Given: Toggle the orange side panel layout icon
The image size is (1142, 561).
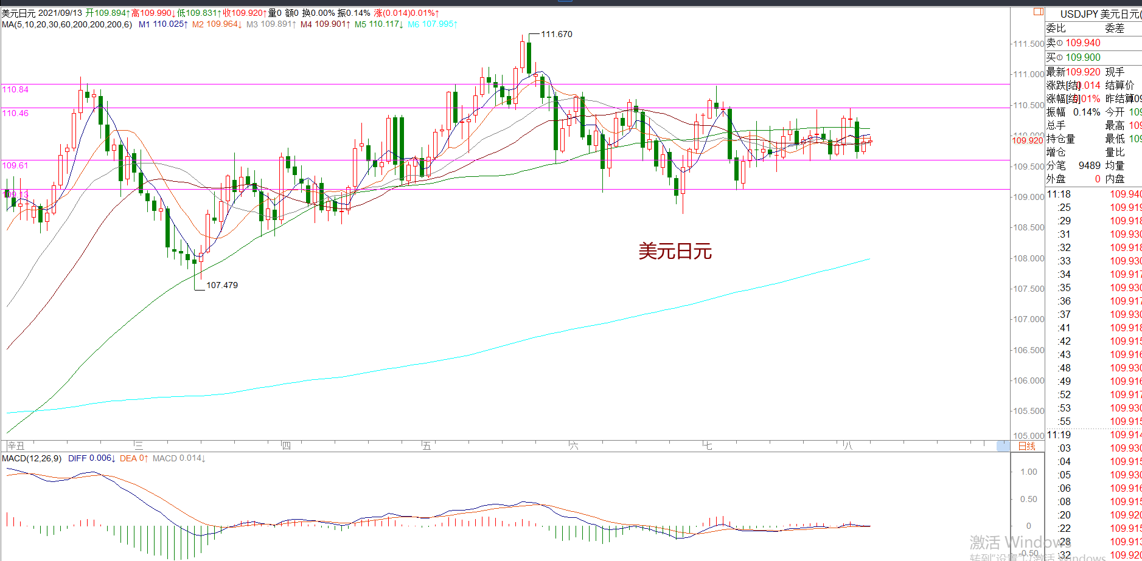Looking at the screenshot, I should point(1039,12).
